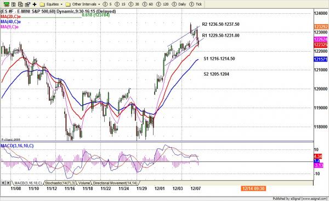Click the Equities folder icon
Viewport: 329px width, 201px height.
click(42, 4)
